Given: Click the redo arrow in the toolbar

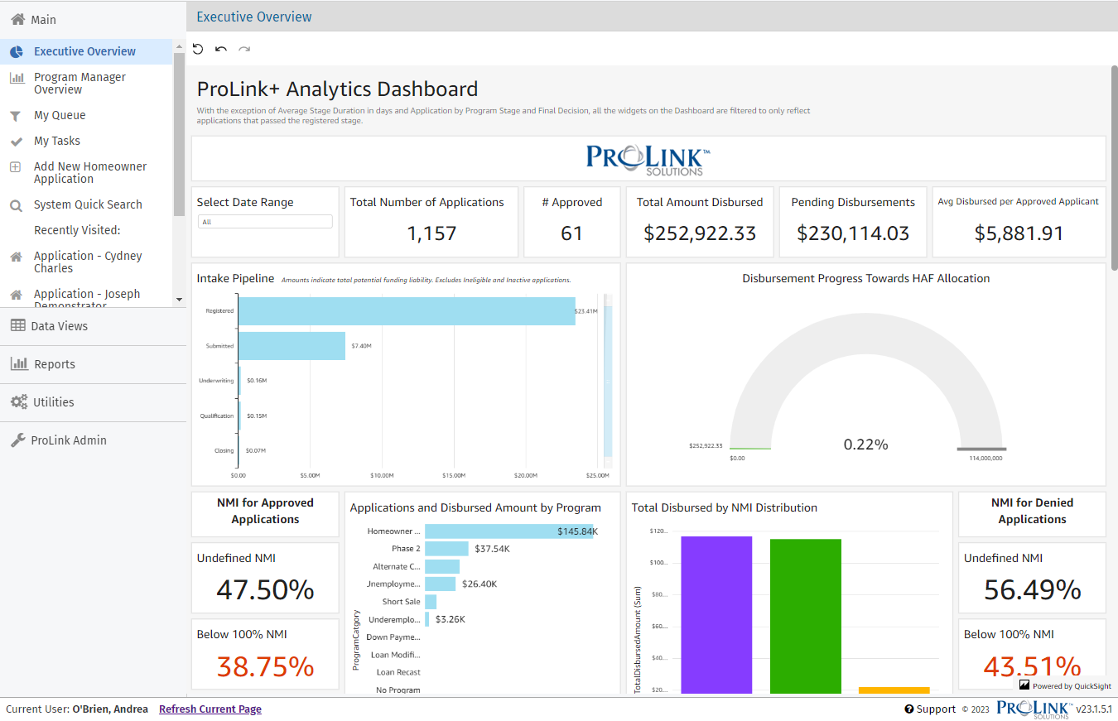Looking at the screenshot, I should [x=243, y=50].
